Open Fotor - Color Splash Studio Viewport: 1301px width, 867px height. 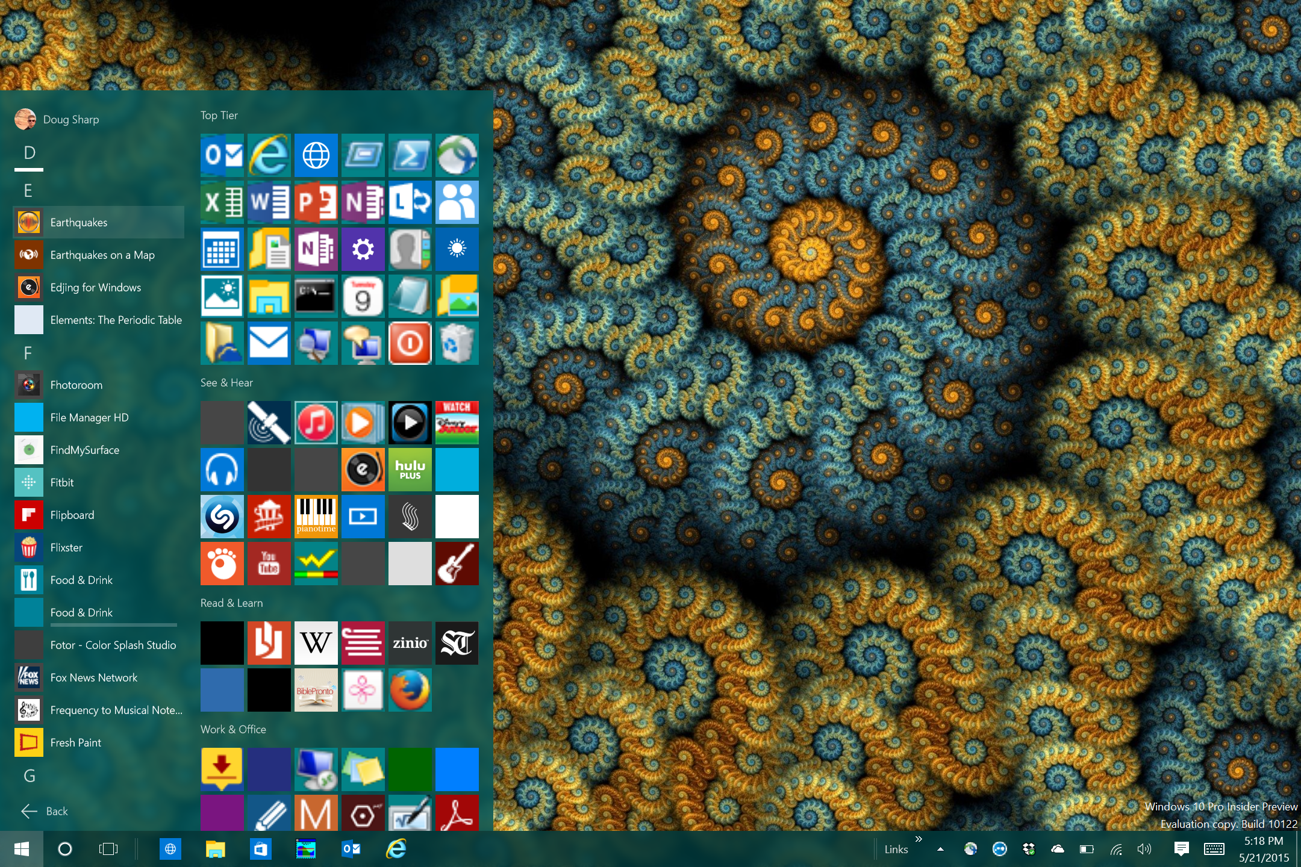coord(99,645)
